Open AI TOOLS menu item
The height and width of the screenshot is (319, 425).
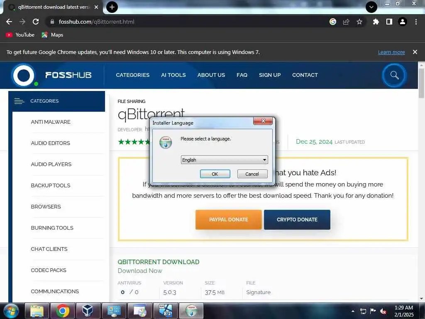(173, 75)
